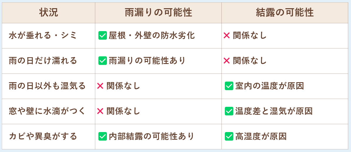This screenshot has height=152, width=351.
Task: Click red X in 雨の日だけ濡れる row
Action: (x=227, y=61)
